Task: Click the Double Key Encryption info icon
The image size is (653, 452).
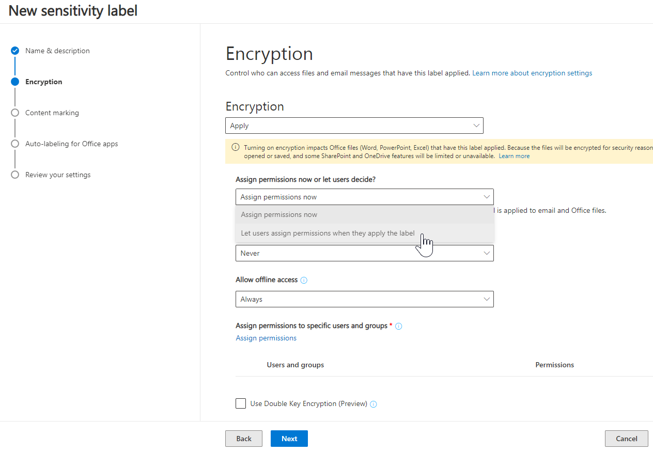Action: [x=374, y=404]
